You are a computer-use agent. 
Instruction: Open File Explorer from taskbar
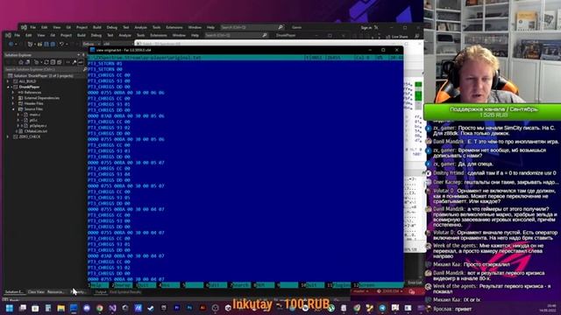coord(60,308)
